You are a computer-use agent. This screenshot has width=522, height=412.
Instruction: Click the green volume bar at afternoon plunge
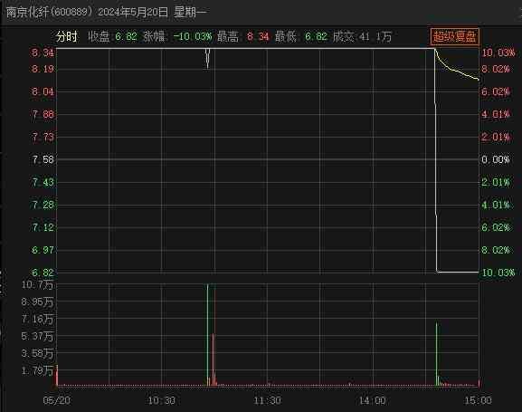[x=437, y=354]
